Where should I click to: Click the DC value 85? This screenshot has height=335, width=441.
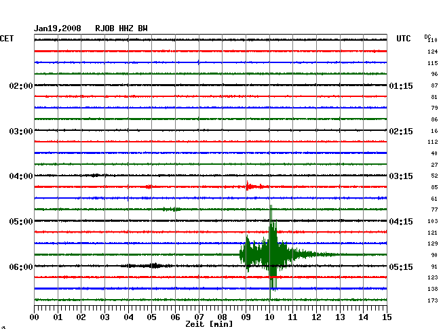(x=434, y=187)
